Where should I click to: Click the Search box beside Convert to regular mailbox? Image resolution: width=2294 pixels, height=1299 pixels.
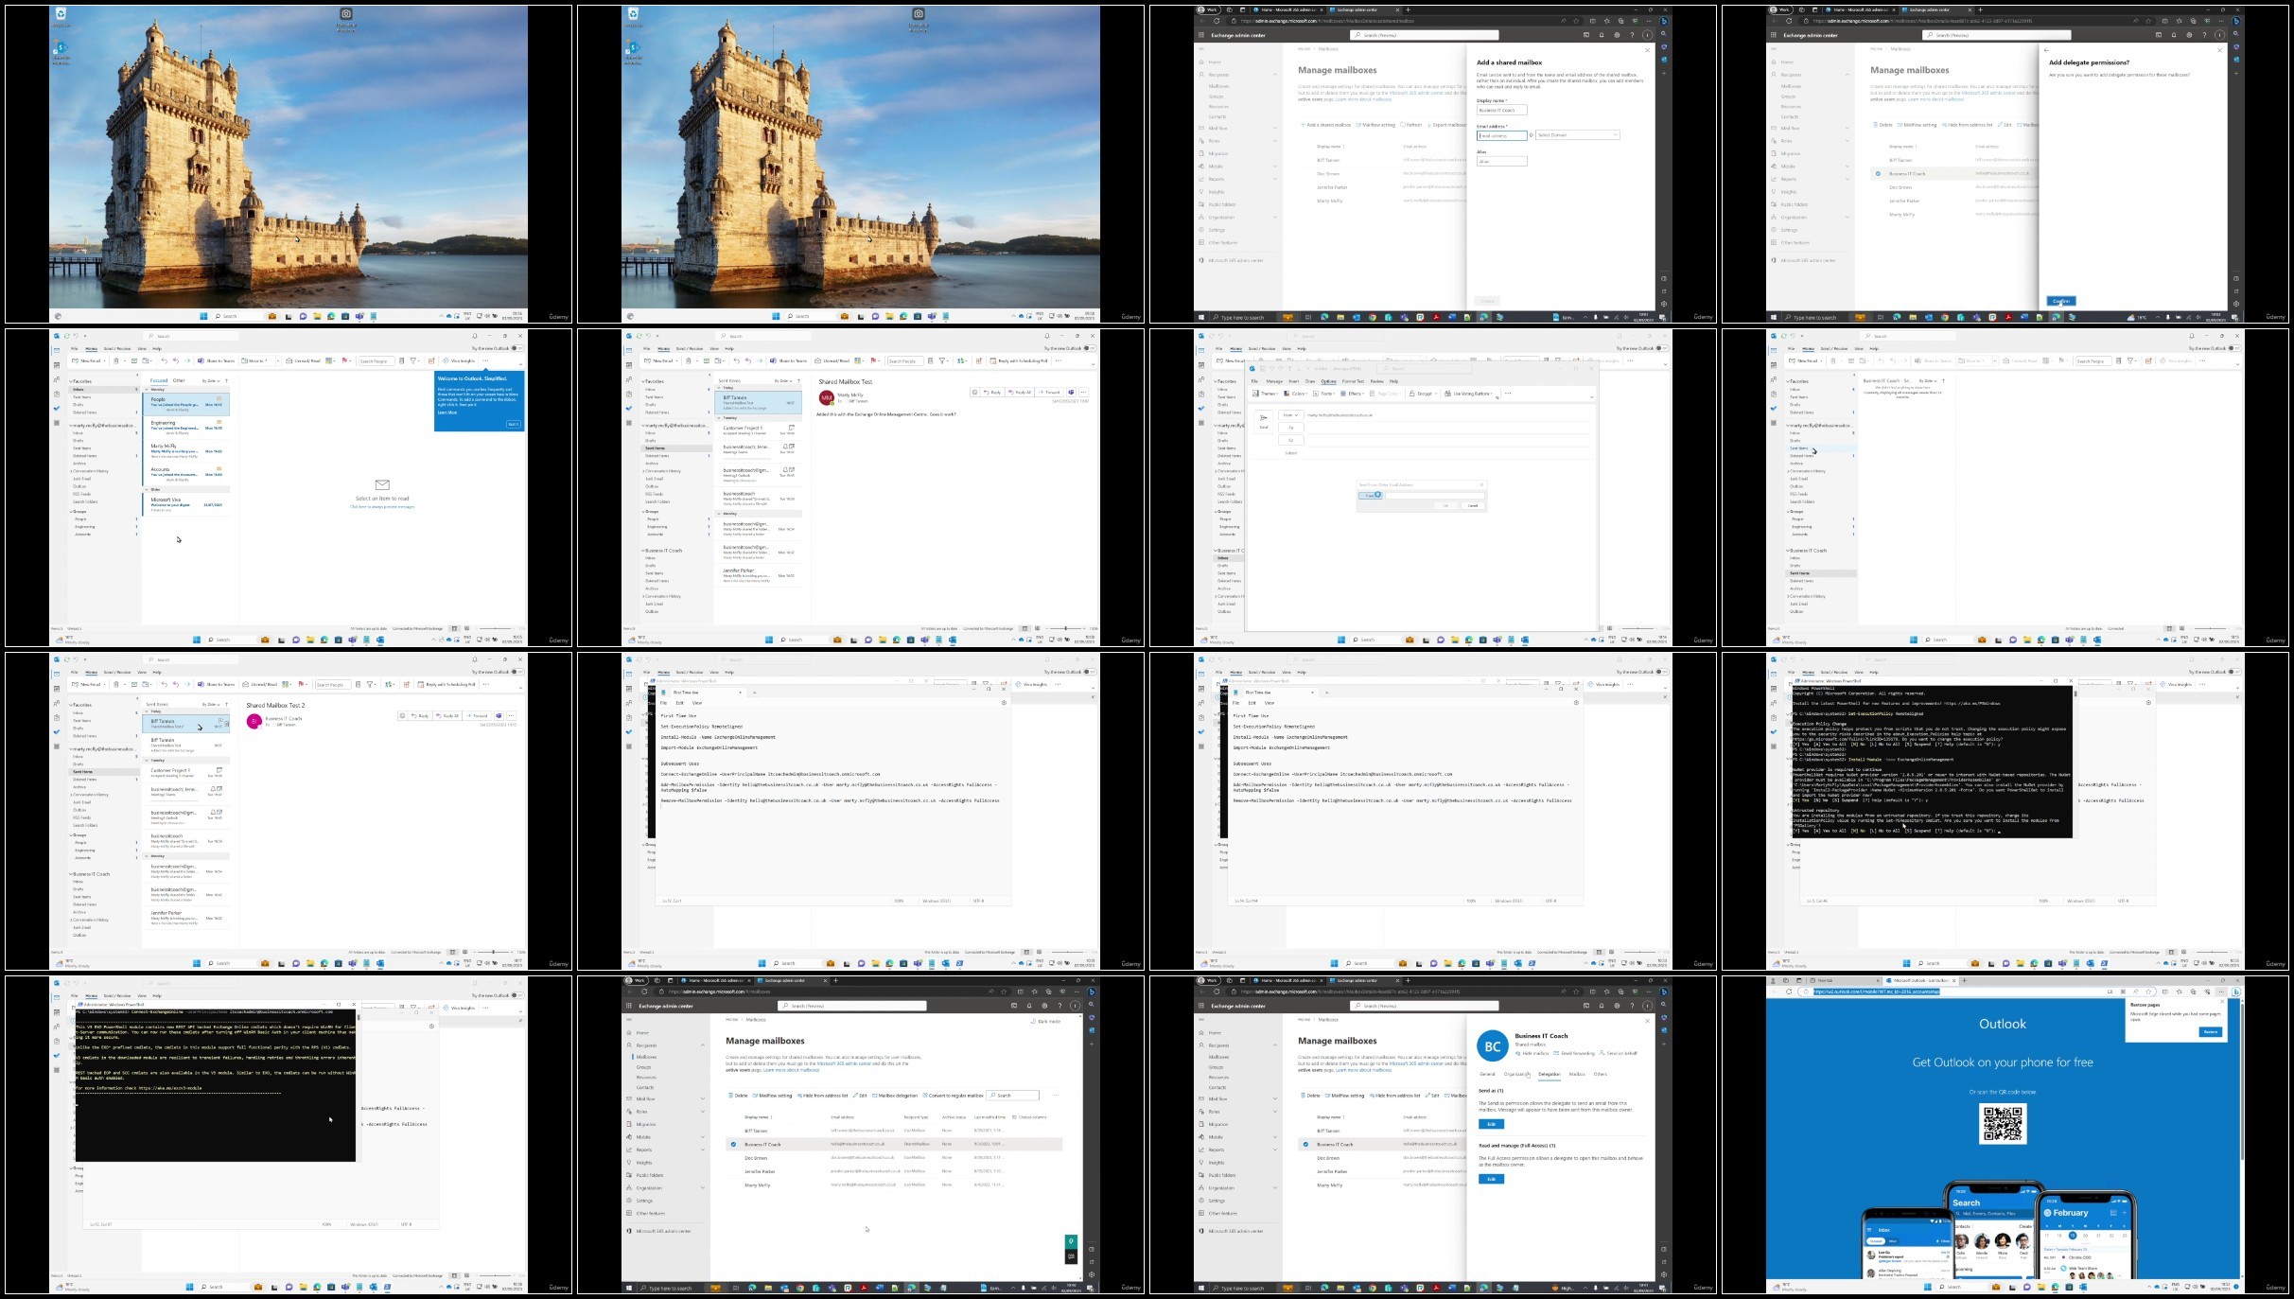[x=1013, y=1096]
